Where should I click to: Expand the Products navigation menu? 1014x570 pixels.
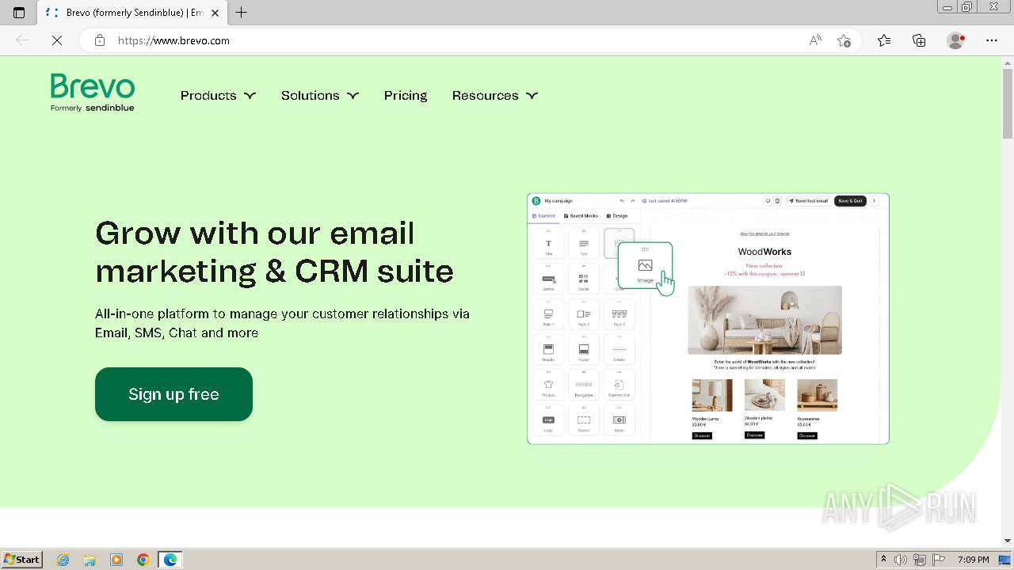[218, 95]
